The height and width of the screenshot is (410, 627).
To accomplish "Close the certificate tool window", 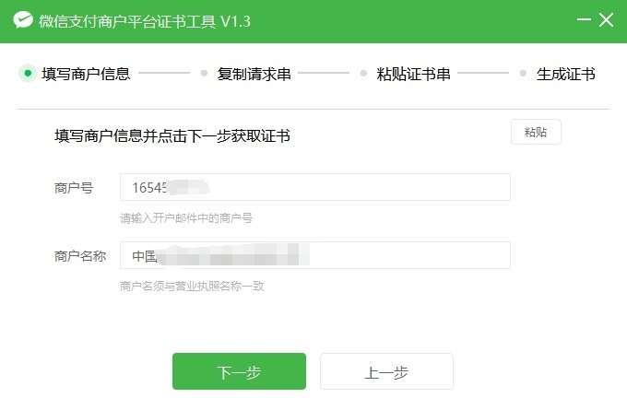I will pyautogui.click(x=606, y=19).
